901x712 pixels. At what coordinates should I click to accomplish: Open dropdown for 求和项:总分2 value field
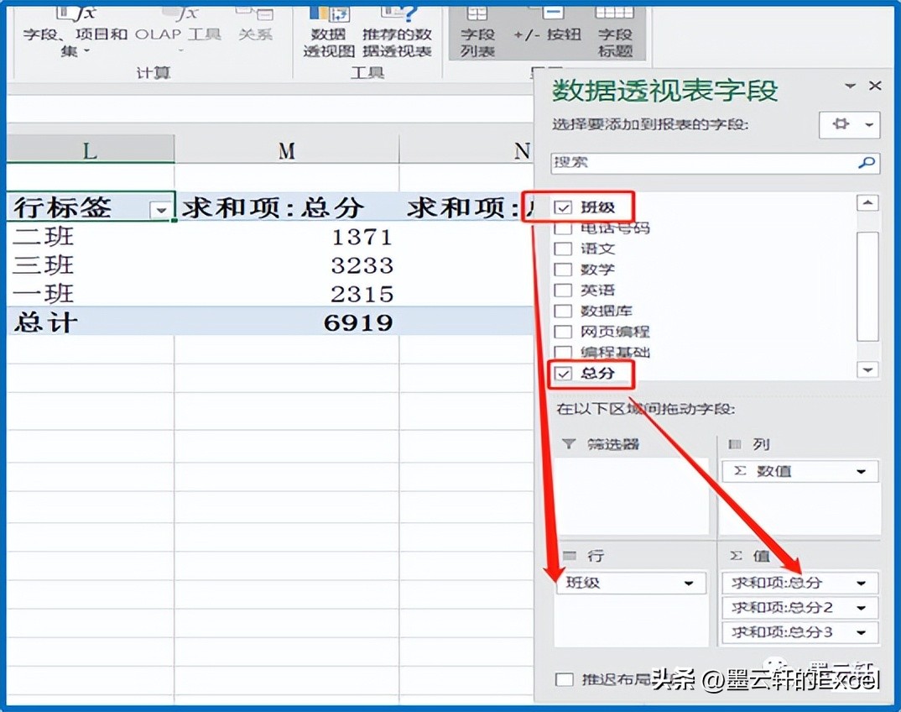click(861, 608)
